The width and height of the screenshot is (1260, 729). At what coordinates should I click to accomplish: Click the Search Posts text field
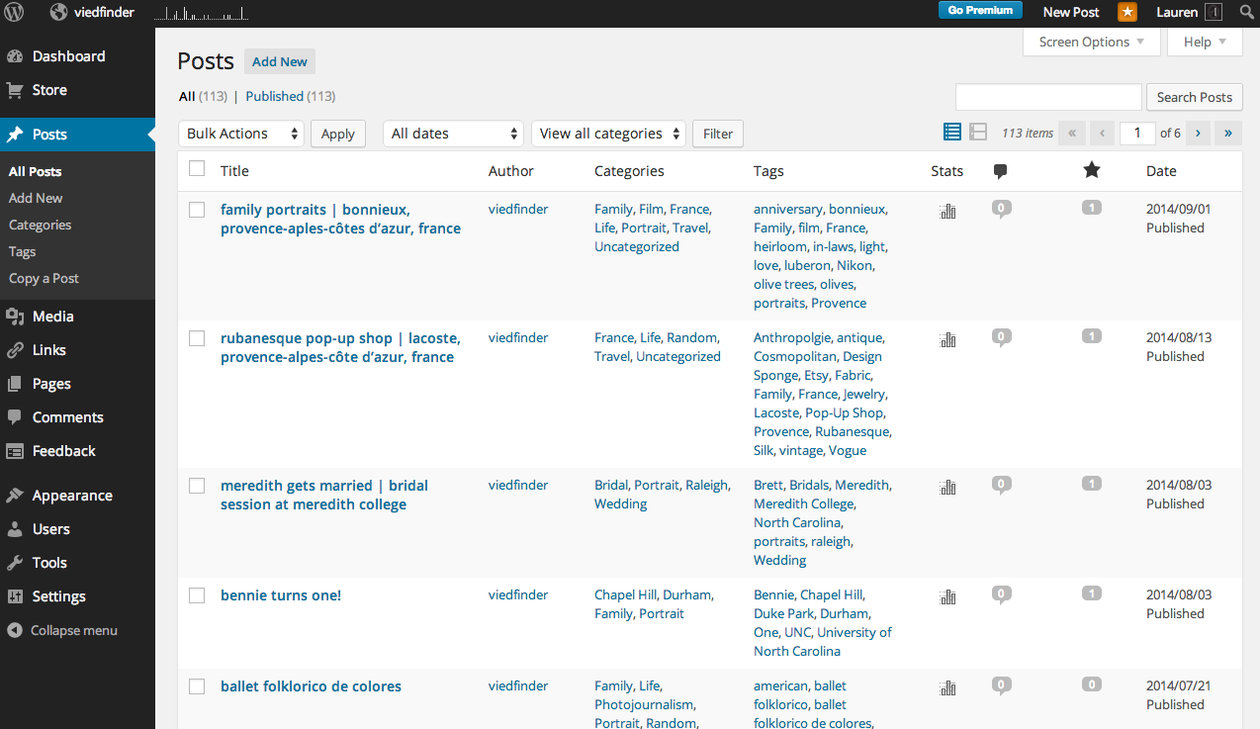(1048, 97)
